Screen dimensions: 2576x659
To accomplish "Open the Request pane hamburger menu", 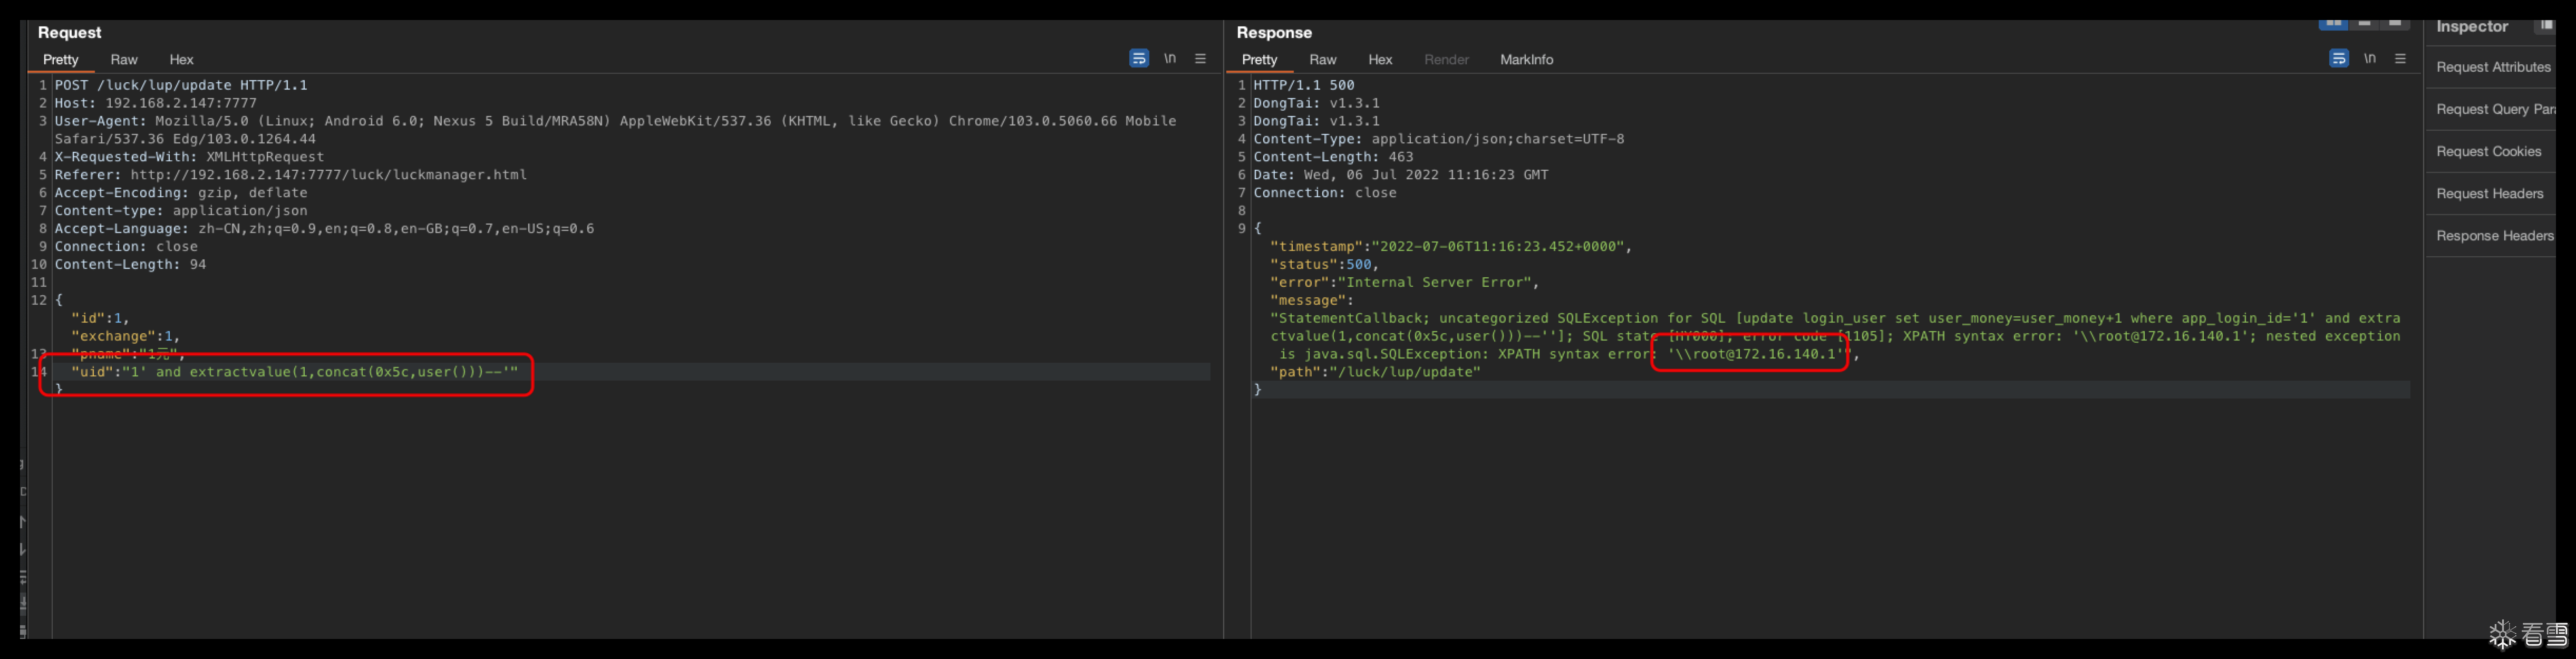I will pyautogui.click(x=1200, y=59).
